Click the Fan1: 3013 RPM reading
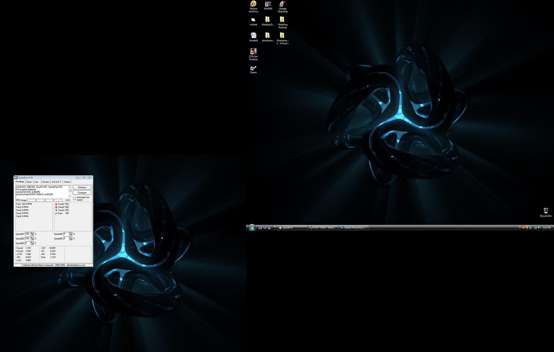Image resolution: width=554 pixels, height=352 pixels. 24,204
